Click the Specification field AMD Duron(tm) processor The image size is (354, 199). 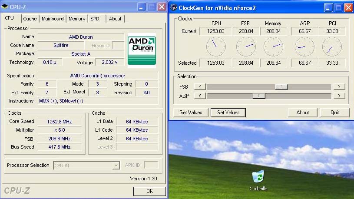(x=98, y=76)
